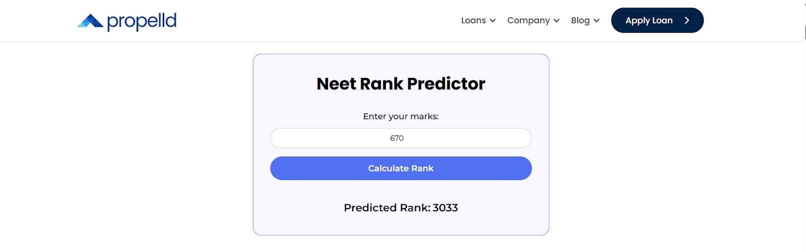Open the Company menu
Image resolution: width=806 pixels, height=252 pixels.
[533, 21]
